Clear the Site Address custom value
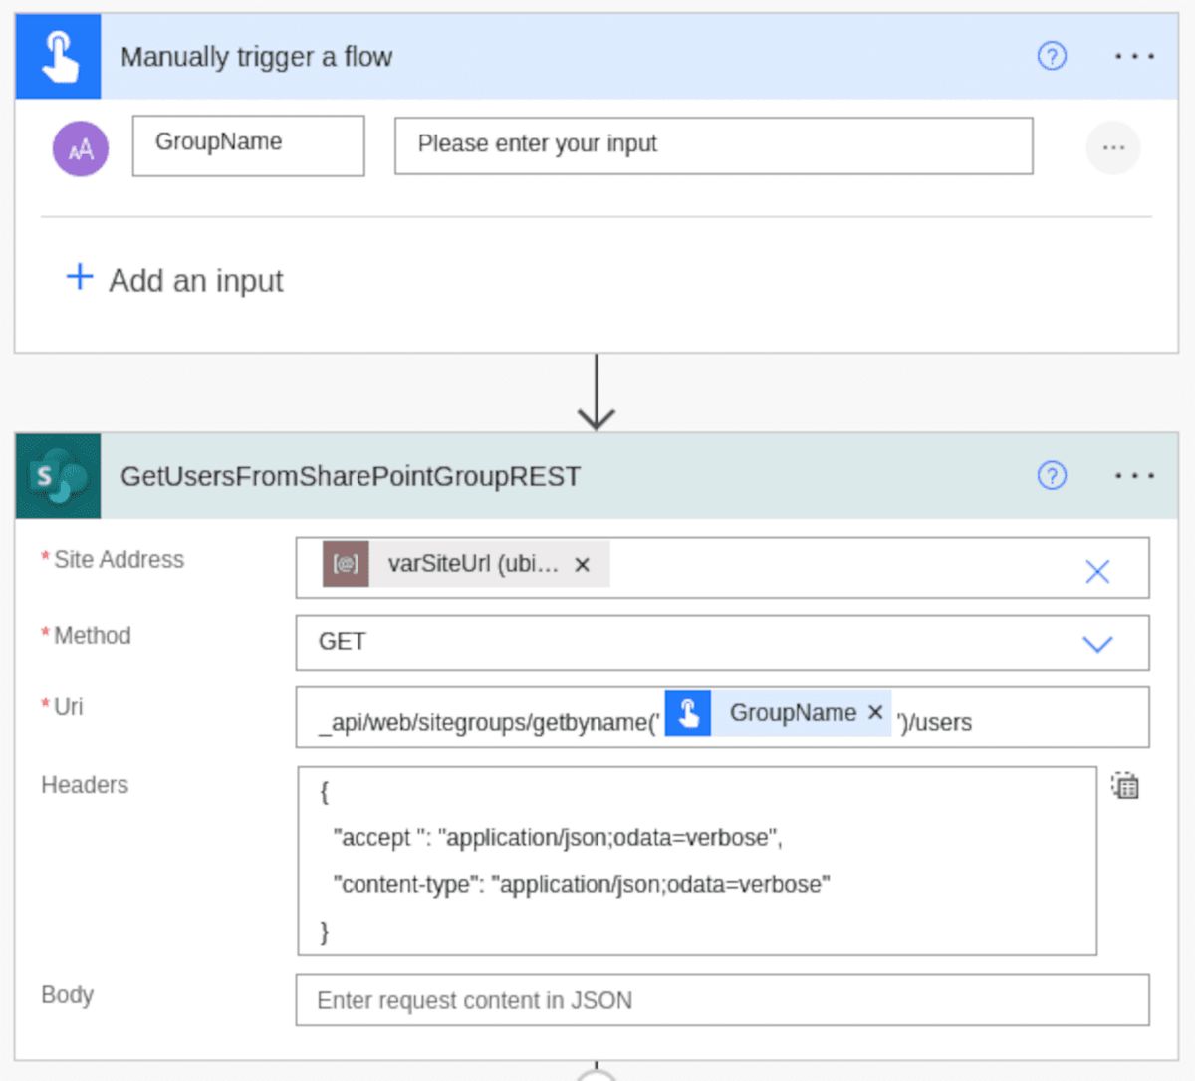This screenshot has width=1195, height=1081. pos(1097,571)
